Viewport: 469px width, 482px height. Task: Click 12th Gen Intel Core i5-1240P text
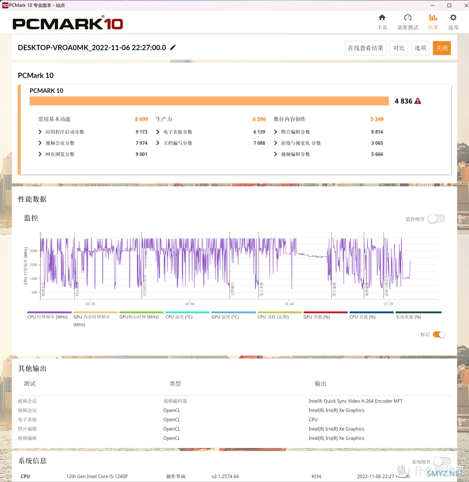click(97, 476)
